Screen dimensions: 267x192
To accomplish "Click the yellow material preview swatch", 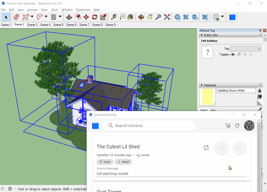I will pyautogui.click(x=207, y=97).
